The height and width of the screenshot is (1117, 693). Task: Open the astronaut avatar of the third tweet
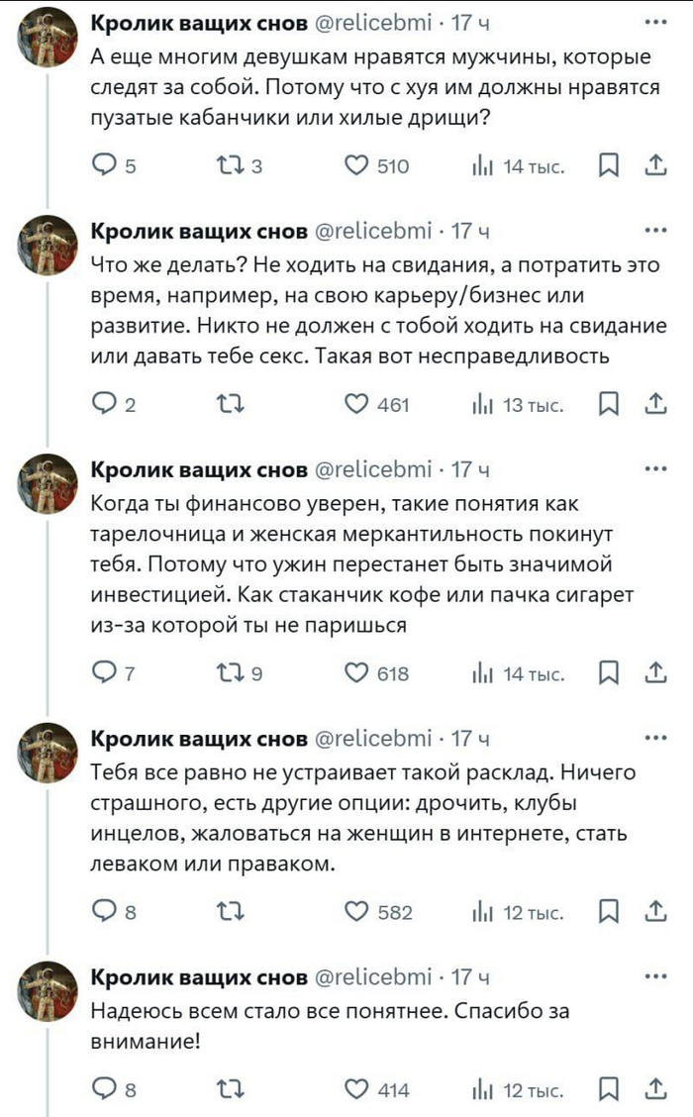click(x=49, y=484)
